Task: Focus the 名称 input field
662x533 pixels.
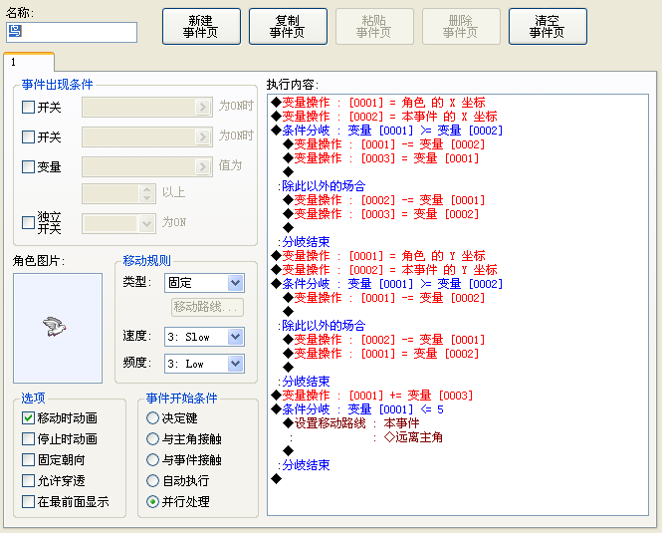Action: point(72,32)
